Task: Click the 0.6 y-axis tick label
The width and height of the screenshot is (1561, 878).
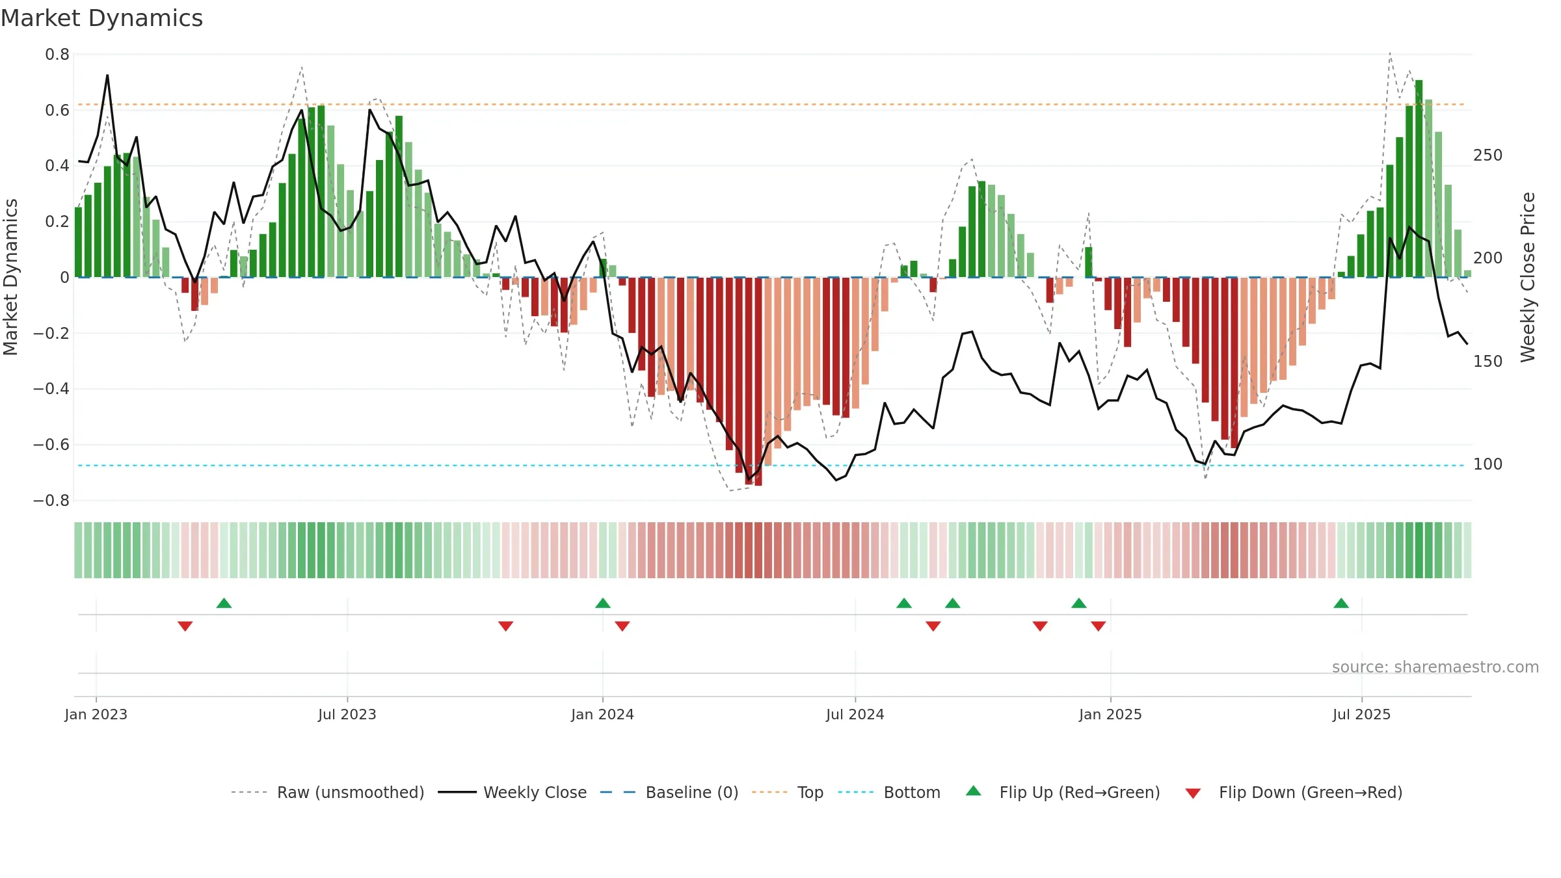Action: click(x=57, y=111)
